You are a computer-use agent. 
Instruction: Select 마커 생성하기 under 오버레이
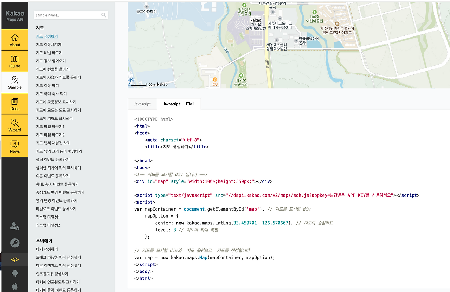[46, 249]
